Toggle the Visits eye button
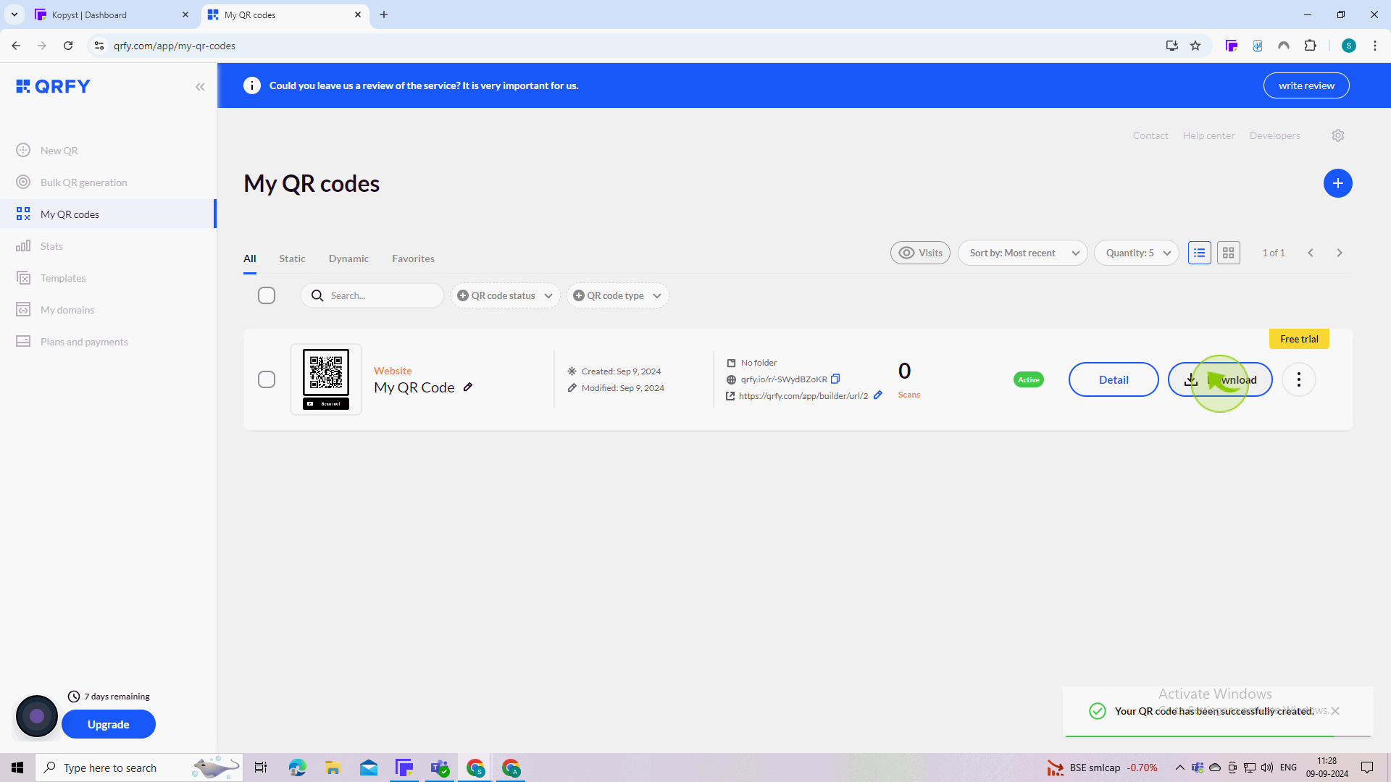Image resolution: width=1391 pixels, height=782 pixels. 920,253
